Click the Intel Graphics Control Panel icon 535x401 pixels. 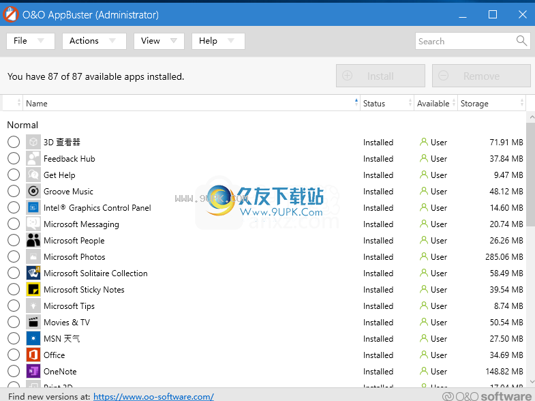[x=33, y=207]
